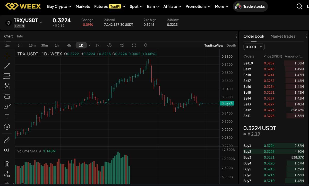The height and width of the screenshot is (186, 309).
Task: Select the brush drawing tool
Action: click(7, 107)
